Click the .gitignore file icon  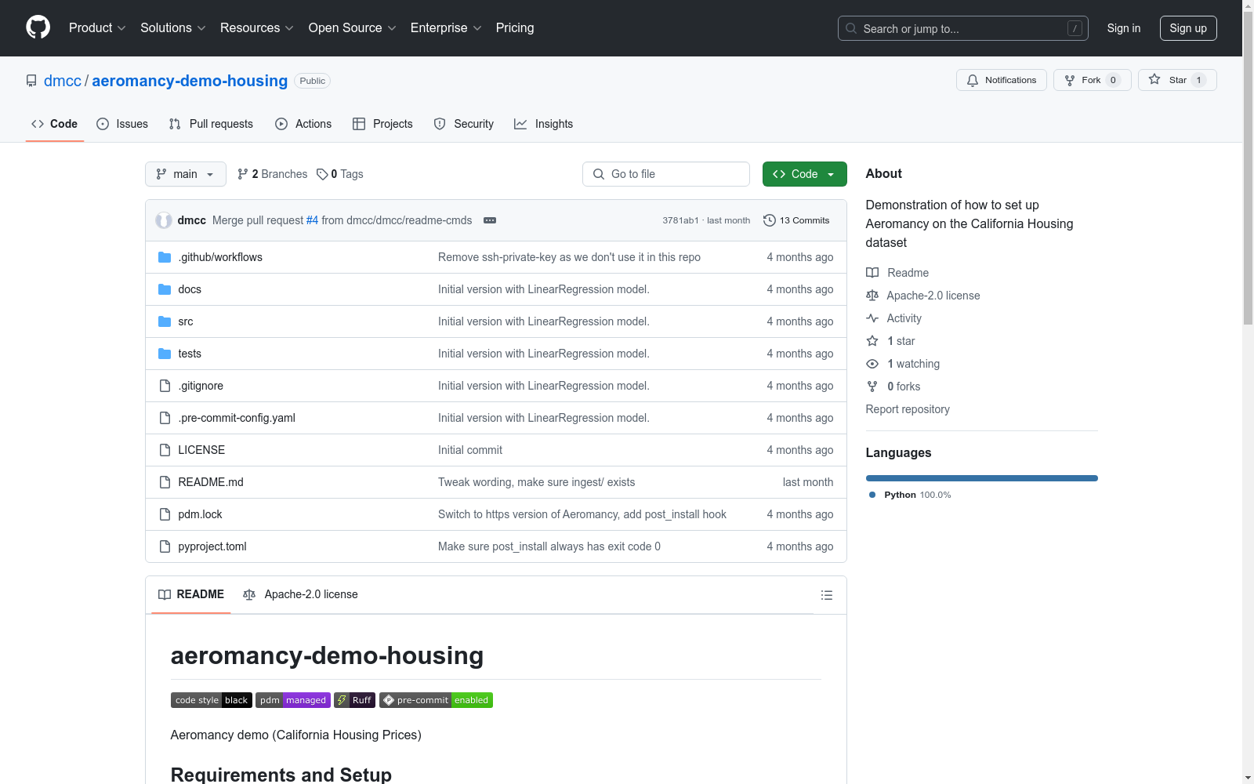point(165,386)
